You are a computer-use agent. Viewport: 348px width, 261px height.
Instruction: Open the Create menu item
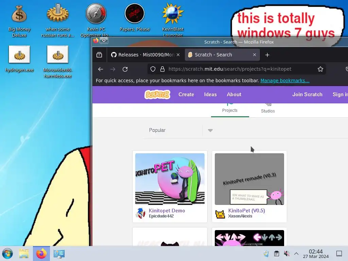point(186,94)
